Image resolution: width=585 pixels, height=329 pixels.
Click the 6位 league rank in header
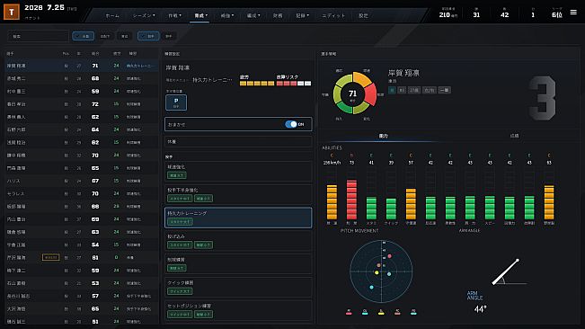click(x=556, y=15)
